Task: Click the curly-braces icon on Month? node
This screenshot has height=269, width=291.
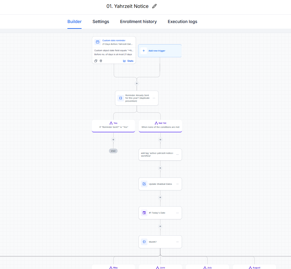Action: pyautogui.click(x=144, y=242)
